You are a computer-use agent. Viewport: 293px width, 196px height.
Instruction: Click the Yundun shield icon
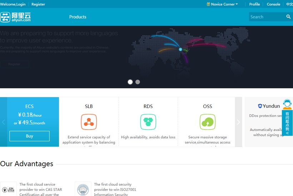260,106
